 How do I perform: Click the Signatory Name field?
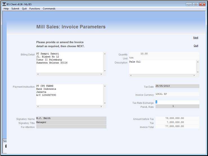(x=71, y=118)
